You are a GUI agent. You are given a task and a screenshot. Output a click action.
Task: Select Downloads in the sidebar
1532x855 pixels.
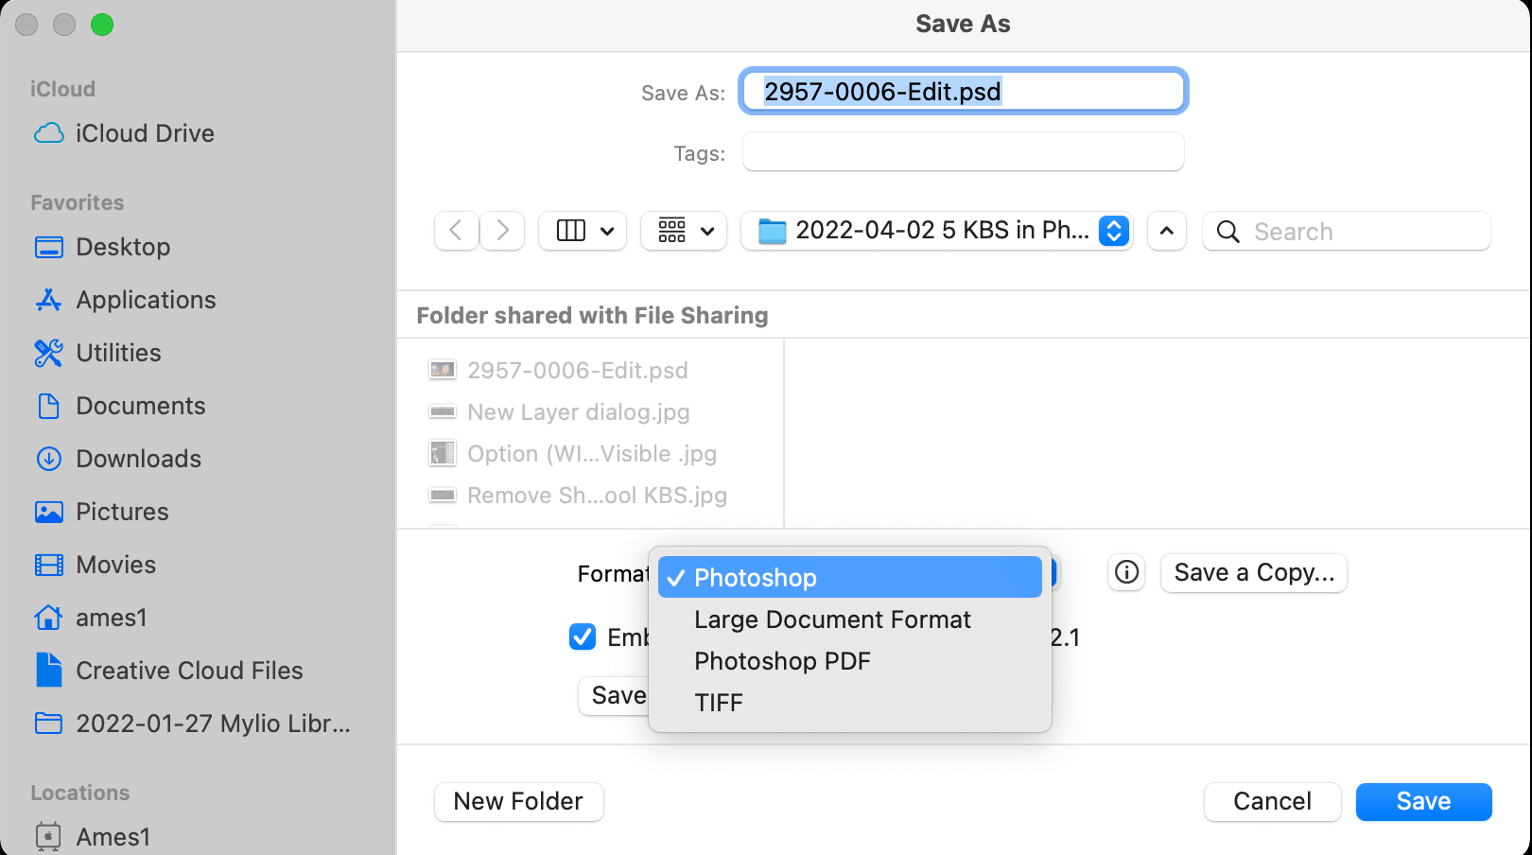pos(138,459)
